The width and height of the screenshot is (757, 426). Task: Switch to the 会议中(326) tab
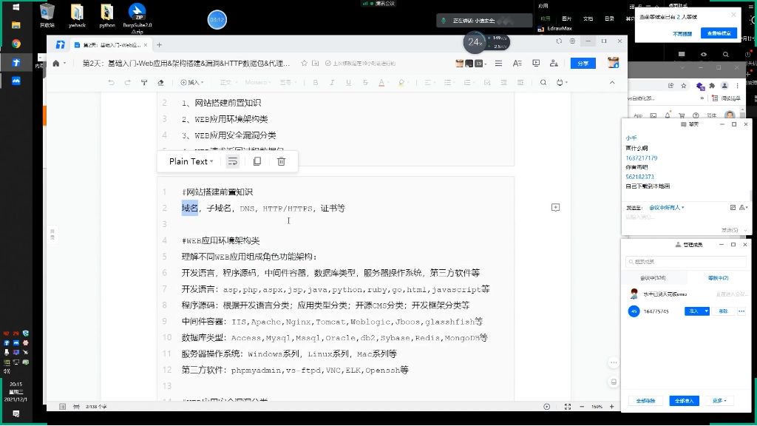coord(653,278)
